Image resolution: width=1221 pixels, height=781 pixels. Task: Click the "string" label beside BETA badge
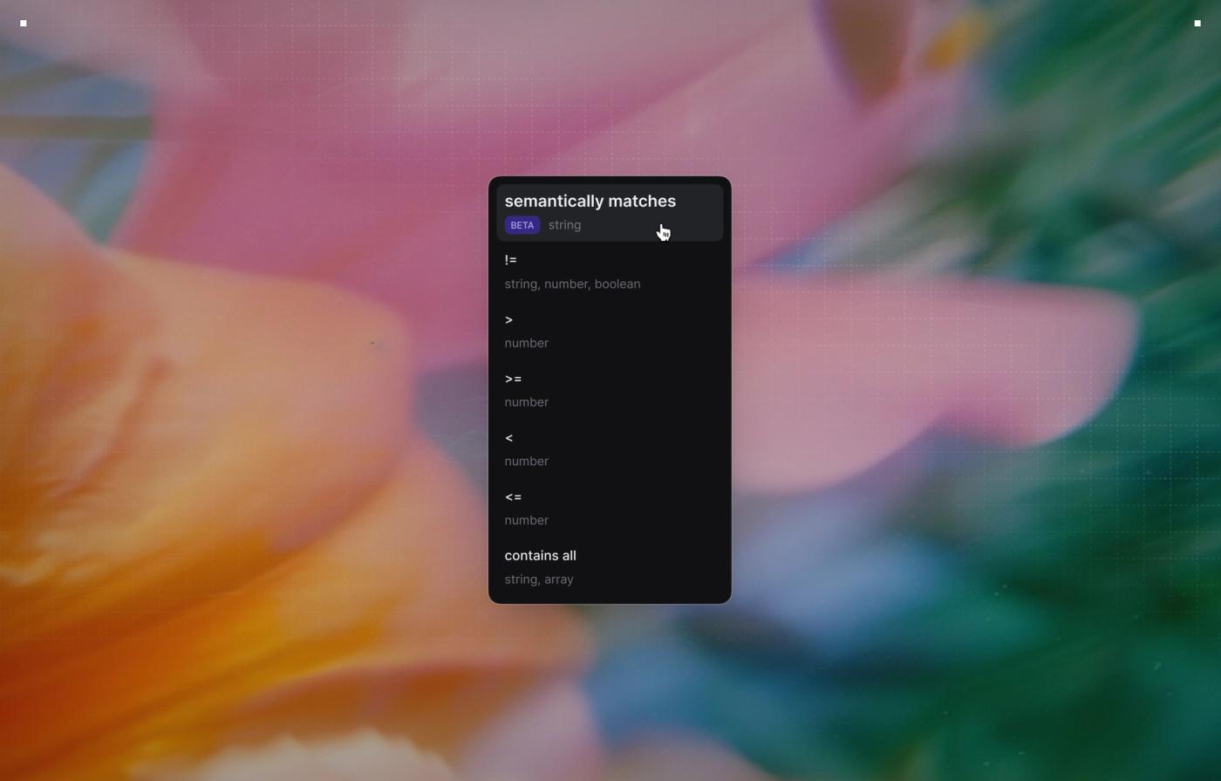point(564,225)
